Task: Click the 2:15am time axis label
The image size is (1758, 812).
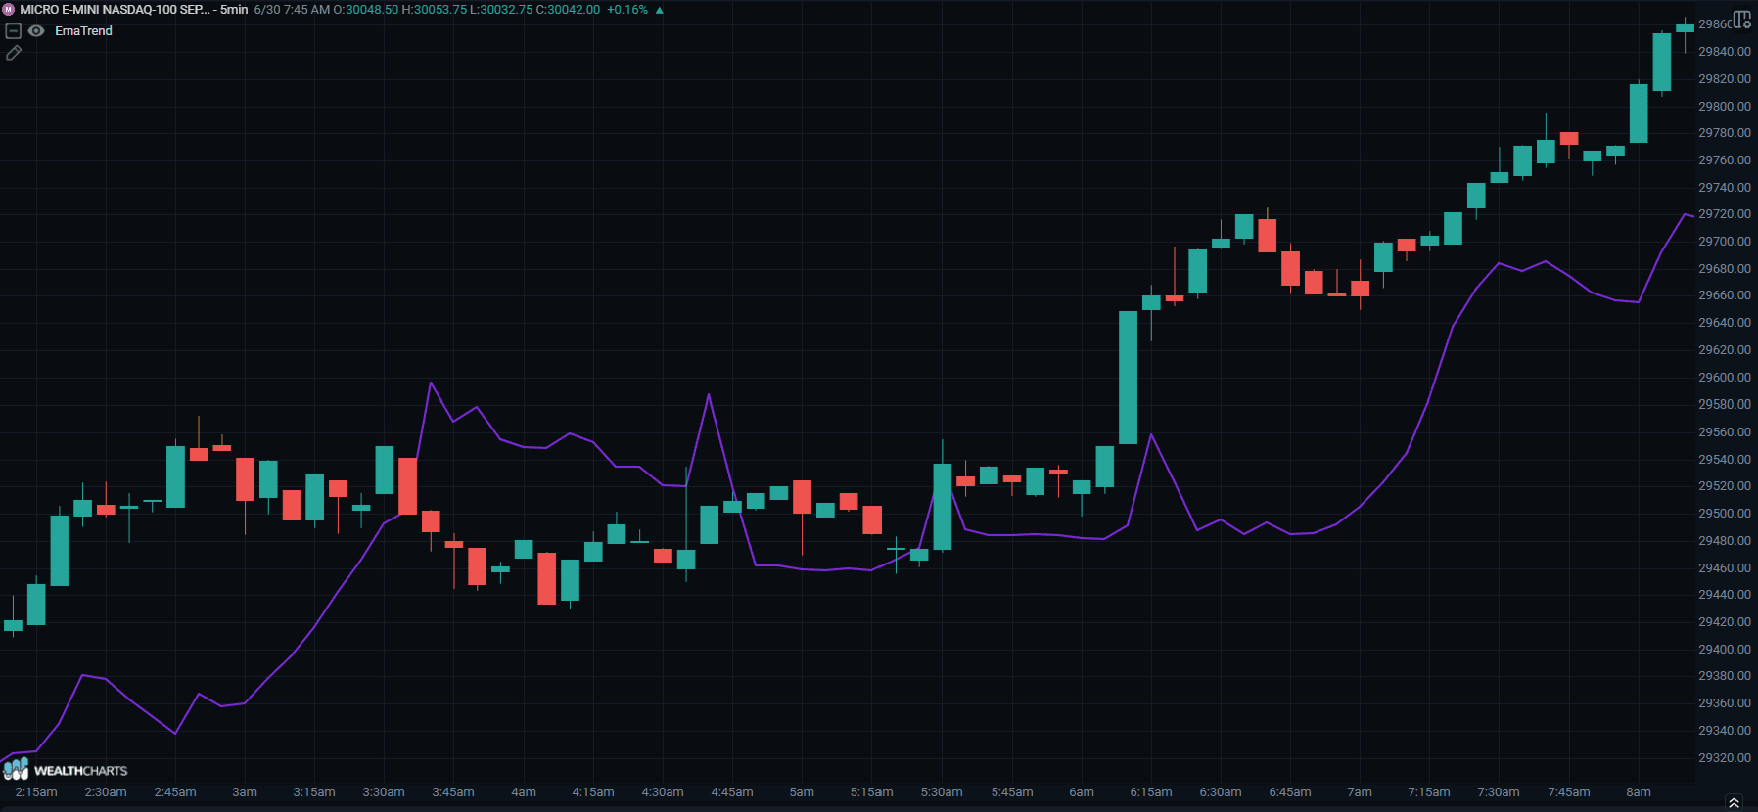Action: tap(36, 792)
